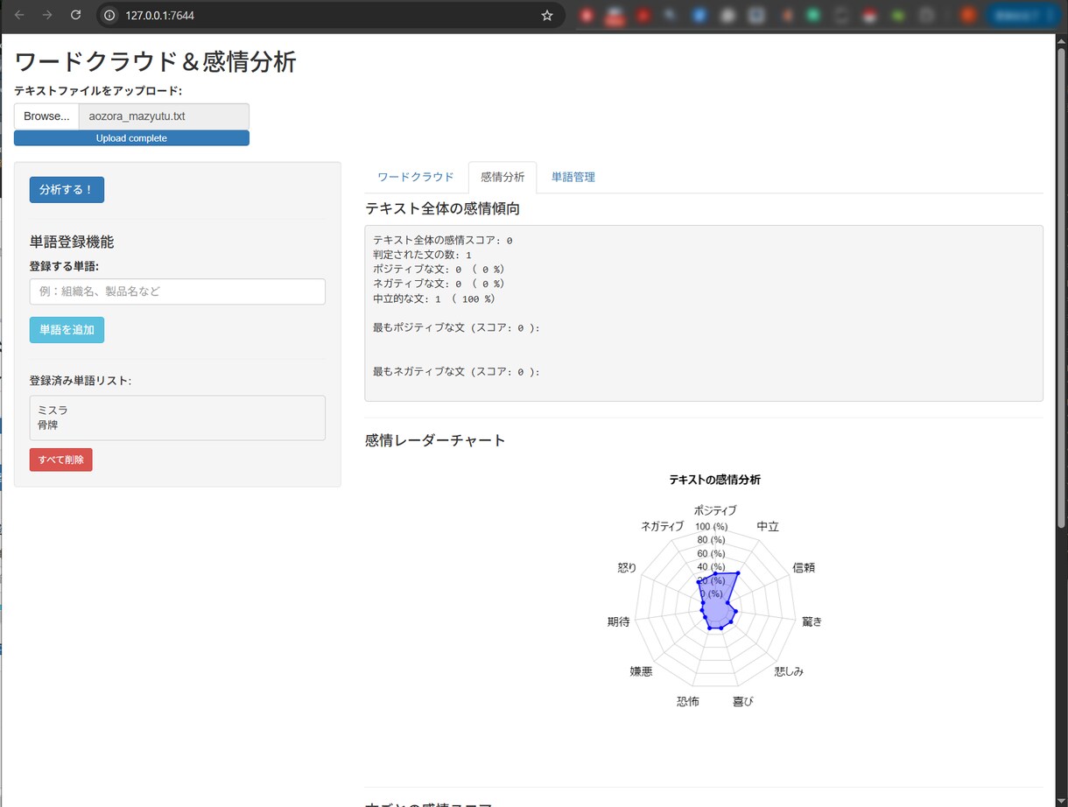Viewport: 1068px width, 807px height.
Task: Open the 単語管理 tab
Action: click(573, 177)
